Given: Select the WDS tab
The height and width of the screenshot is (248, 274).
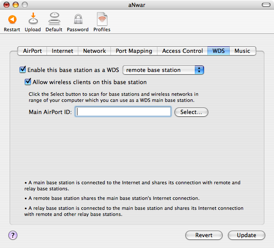Looking at the screenshot, I should click(x=218, y=51).
